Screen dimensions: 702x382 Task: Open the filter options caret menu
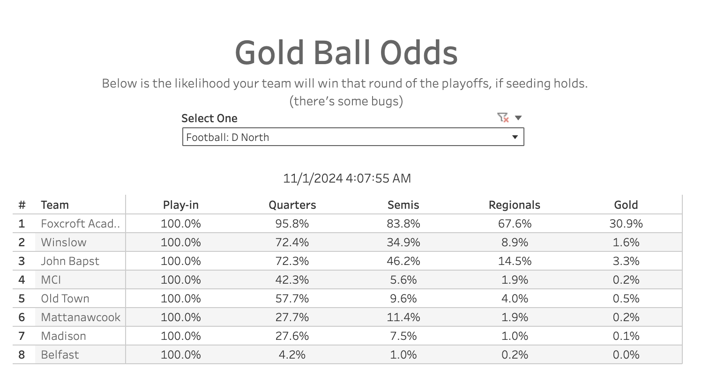point(518,118)
